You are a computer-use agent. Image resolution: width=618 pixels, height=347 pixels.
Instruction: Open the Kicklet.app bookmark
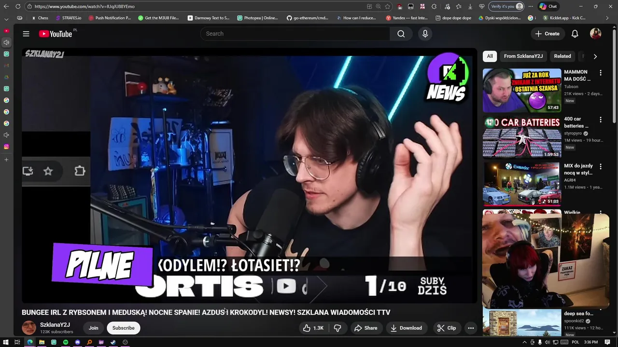(x=564, y=18)
